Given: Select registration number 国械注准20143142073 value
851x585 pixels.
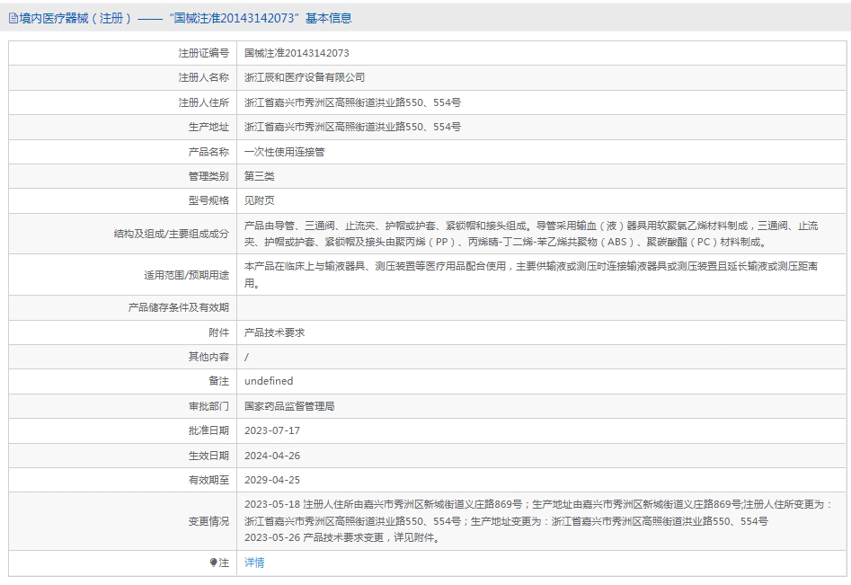Looking at the screenshot, I should pyautogui.click(x=297, y=53).
